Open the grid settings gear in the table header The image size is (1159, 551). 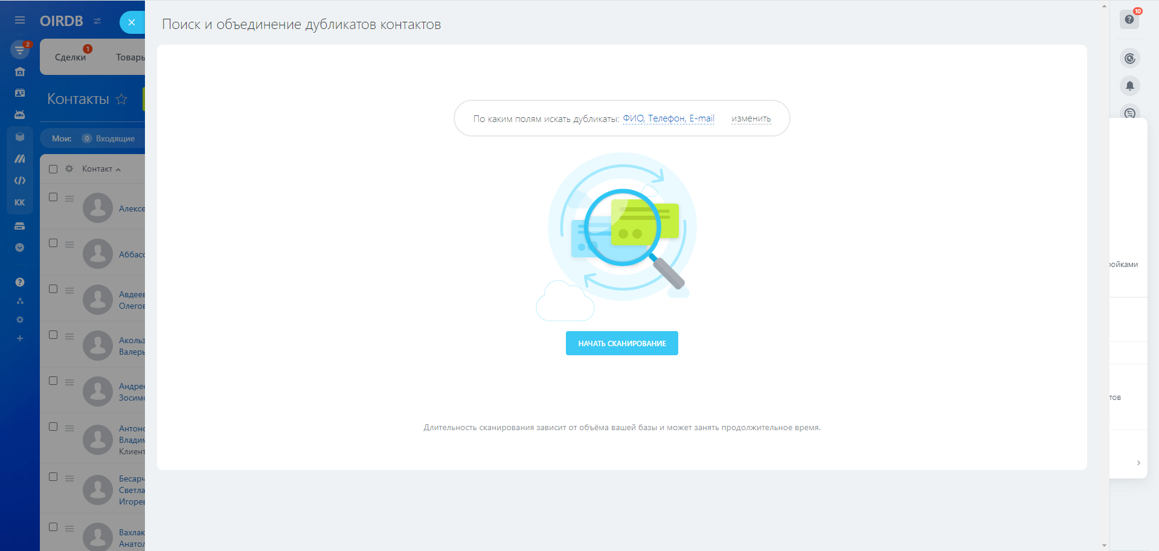69,169
